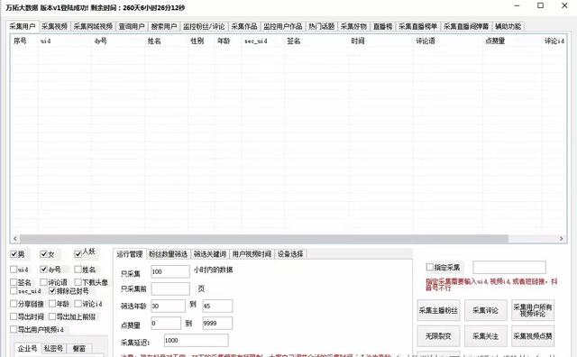Screen dimensions: 577x357
Task: Check the sec_uid checkbox
Action: 14,291
